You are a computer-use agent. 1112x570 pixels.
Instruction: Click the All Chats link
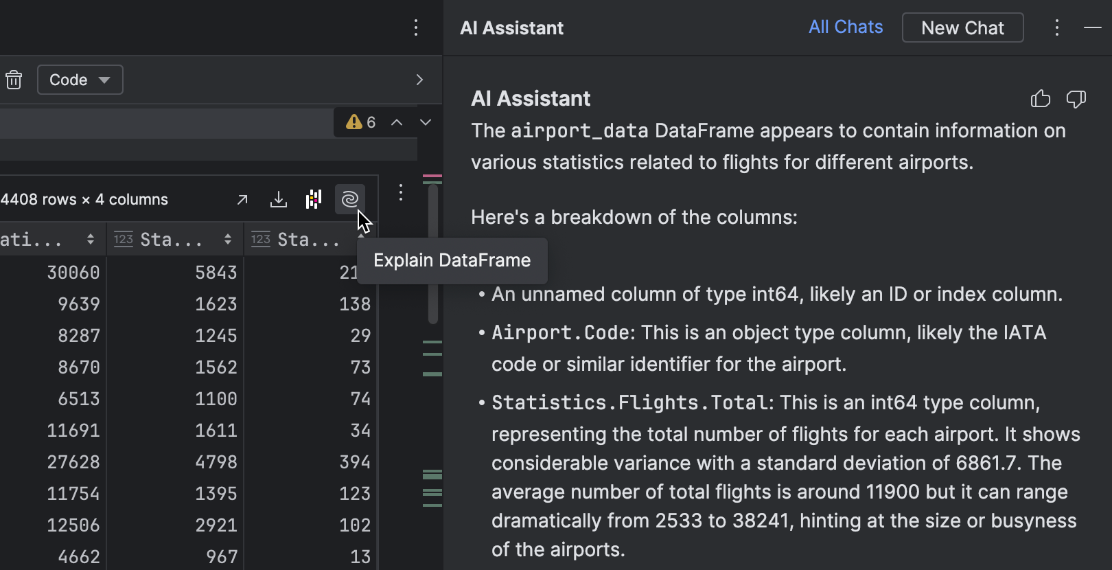(846, 27)
